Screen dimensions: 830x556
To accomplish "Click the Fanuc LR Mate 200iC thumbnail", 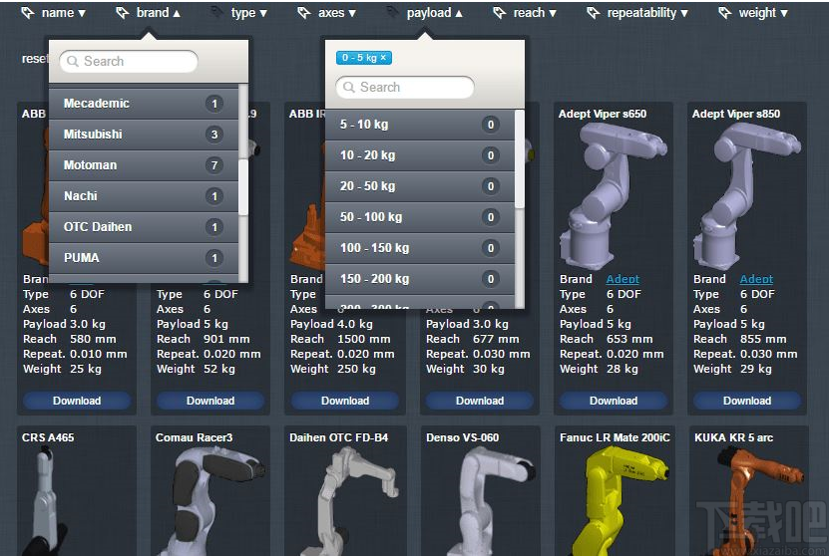I will pos(622,500).
